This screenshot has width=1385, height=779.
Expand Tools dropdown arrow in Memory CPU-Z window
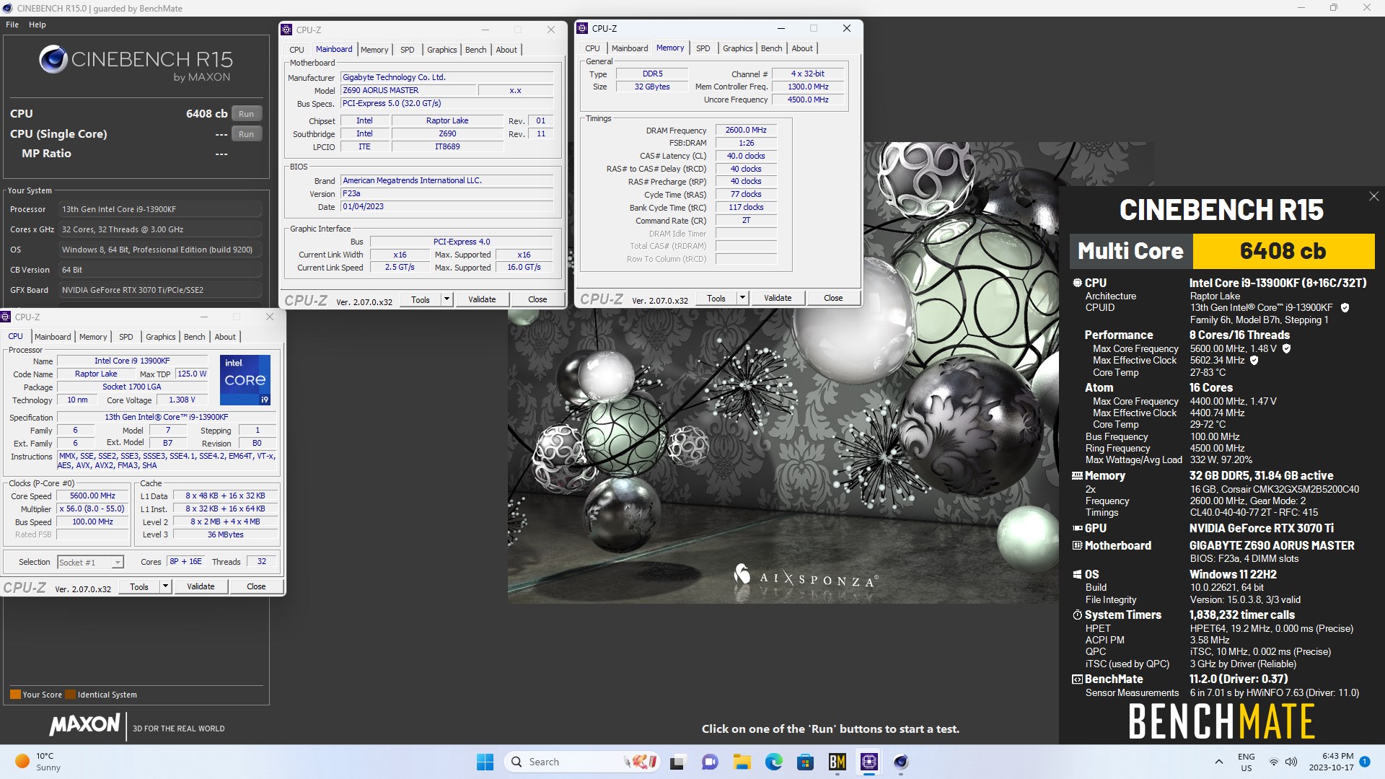(742, 298)
